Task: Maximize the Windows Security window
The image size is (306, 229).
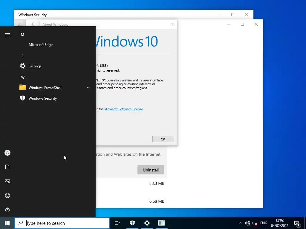Action: coord(233,15)
